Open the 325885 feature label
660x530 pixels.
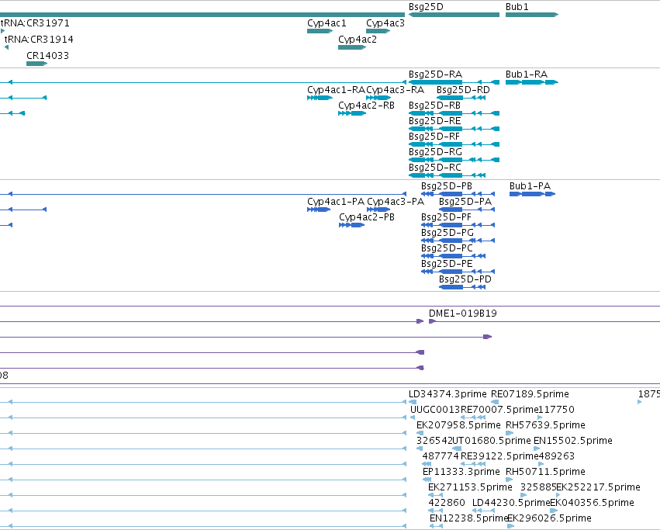(x=538, y=487)
